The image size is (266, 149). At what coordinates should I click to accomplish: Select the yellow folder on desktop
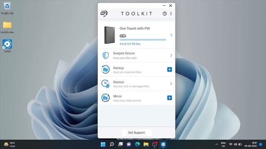(7, 26)
